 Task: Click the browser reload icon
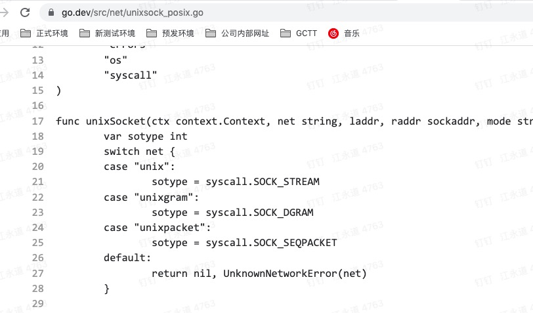25,12
